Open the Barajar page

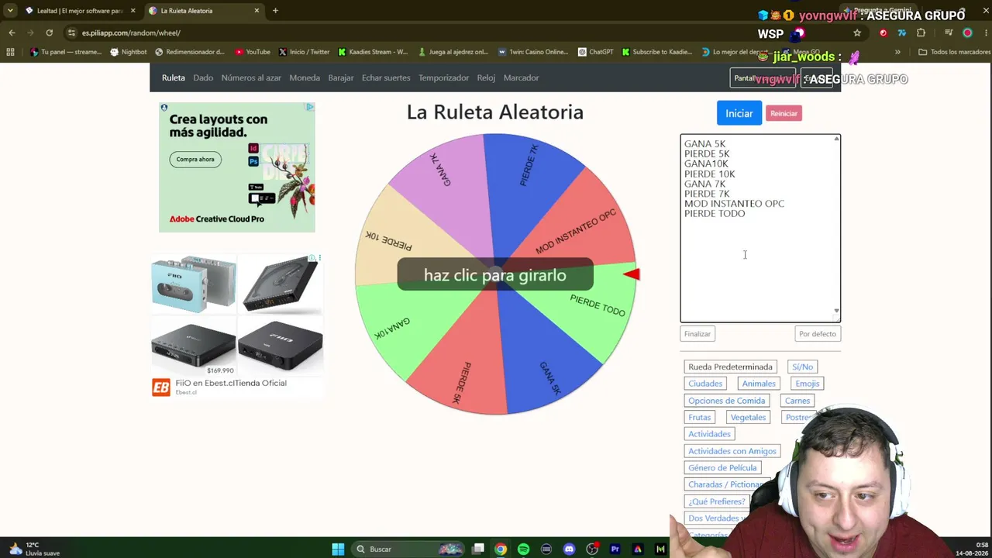pyautogui.click(x=341, y=77)
